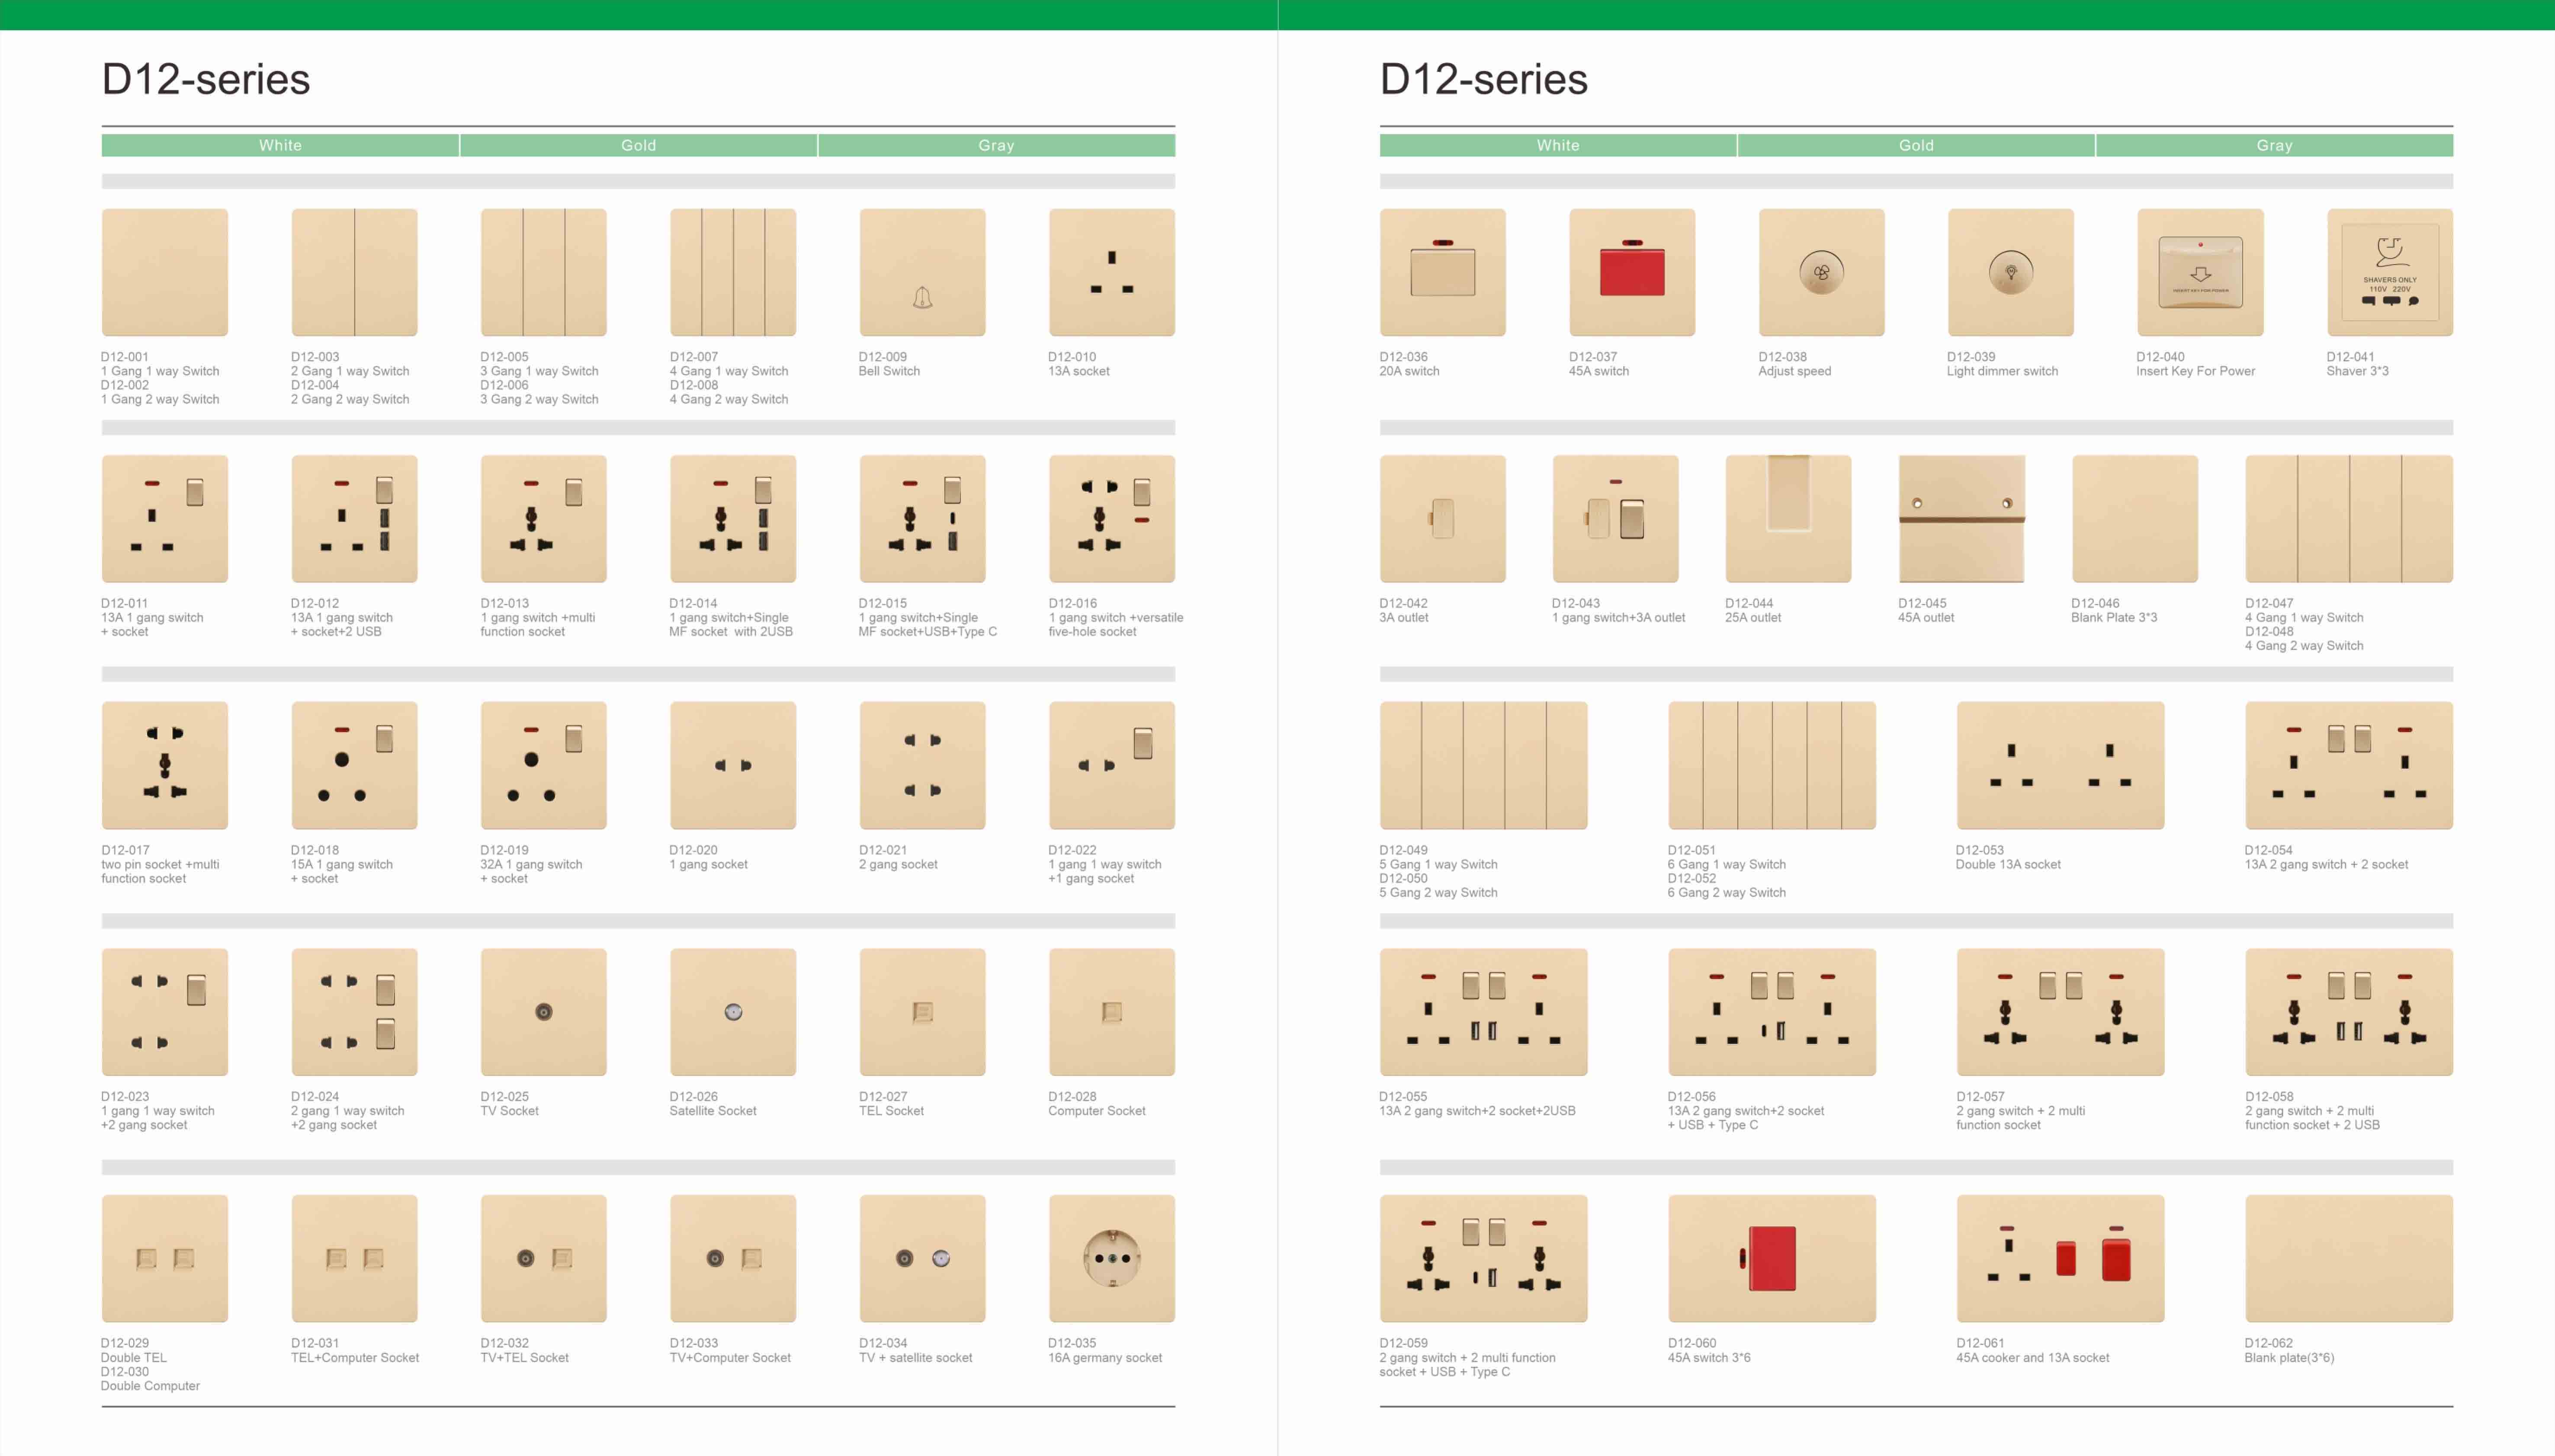The image size is (2555, 1456).
Task: Click the D12-001 plain 1 Gang switch image
Action: tap(165, 272)
